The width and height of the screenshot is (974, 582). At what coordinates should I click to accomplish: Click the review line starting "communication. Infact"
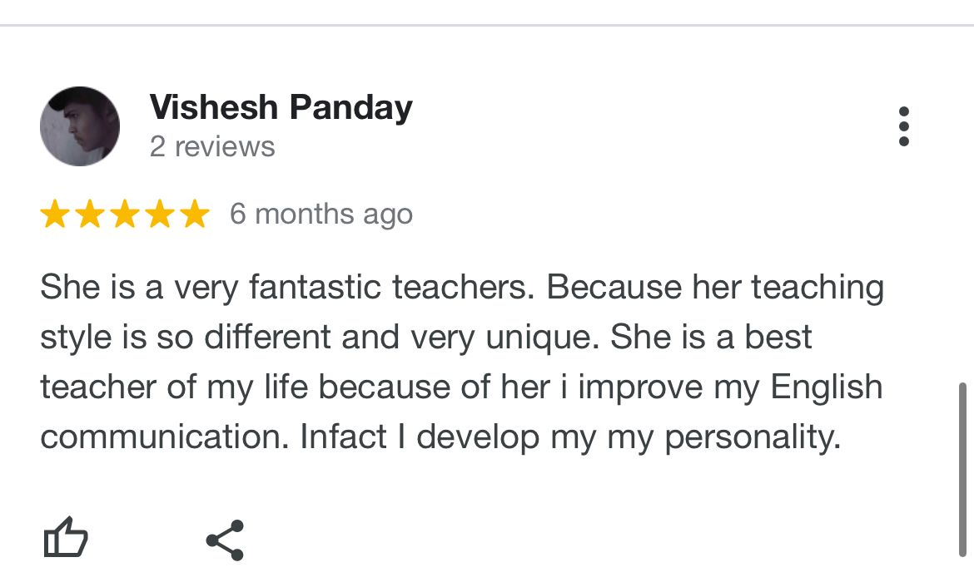click(x=440, y=437)
